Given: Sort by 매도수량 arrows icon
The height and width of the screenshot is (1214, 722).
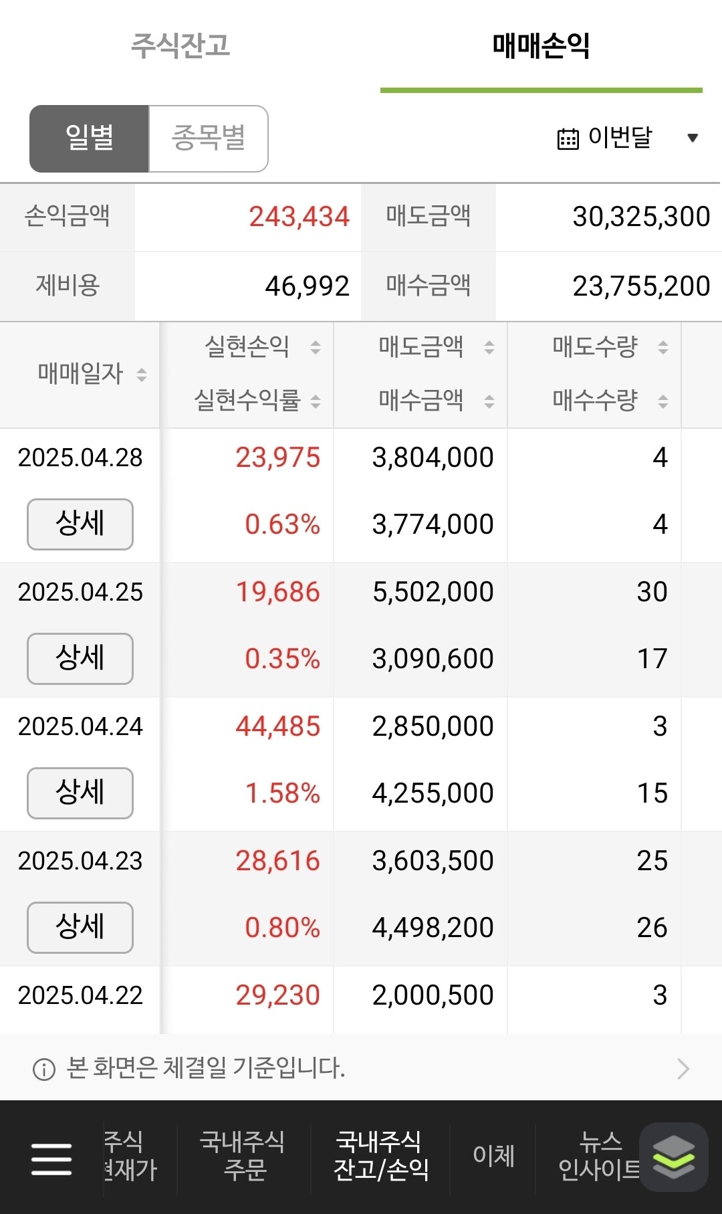Looking at the screenshot, I should [x=663, y=347].
